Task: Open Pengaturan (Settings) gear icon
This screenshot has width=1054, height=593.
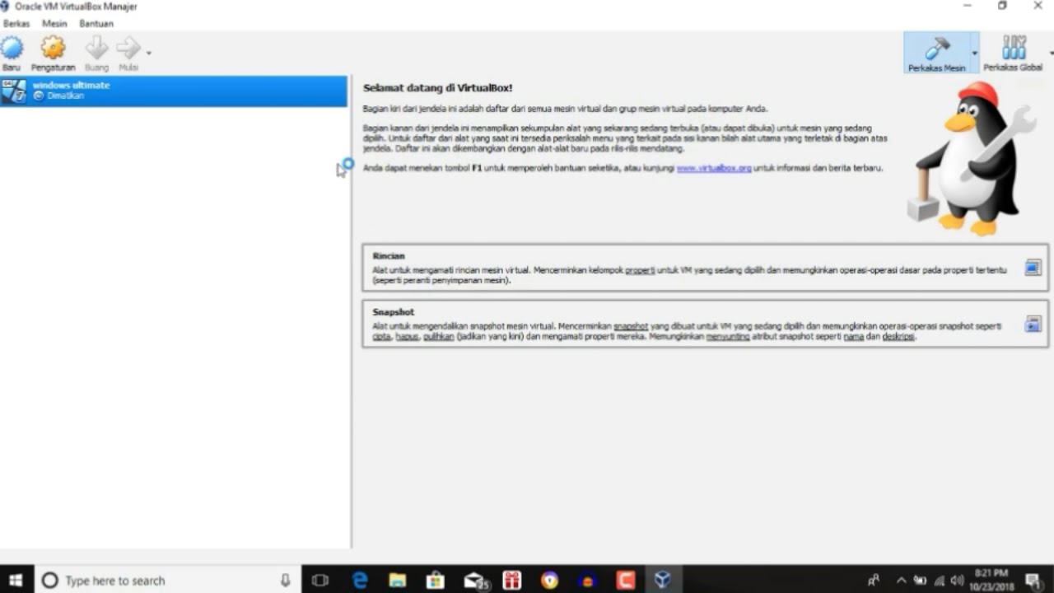Action: click(x=54, y=48)
